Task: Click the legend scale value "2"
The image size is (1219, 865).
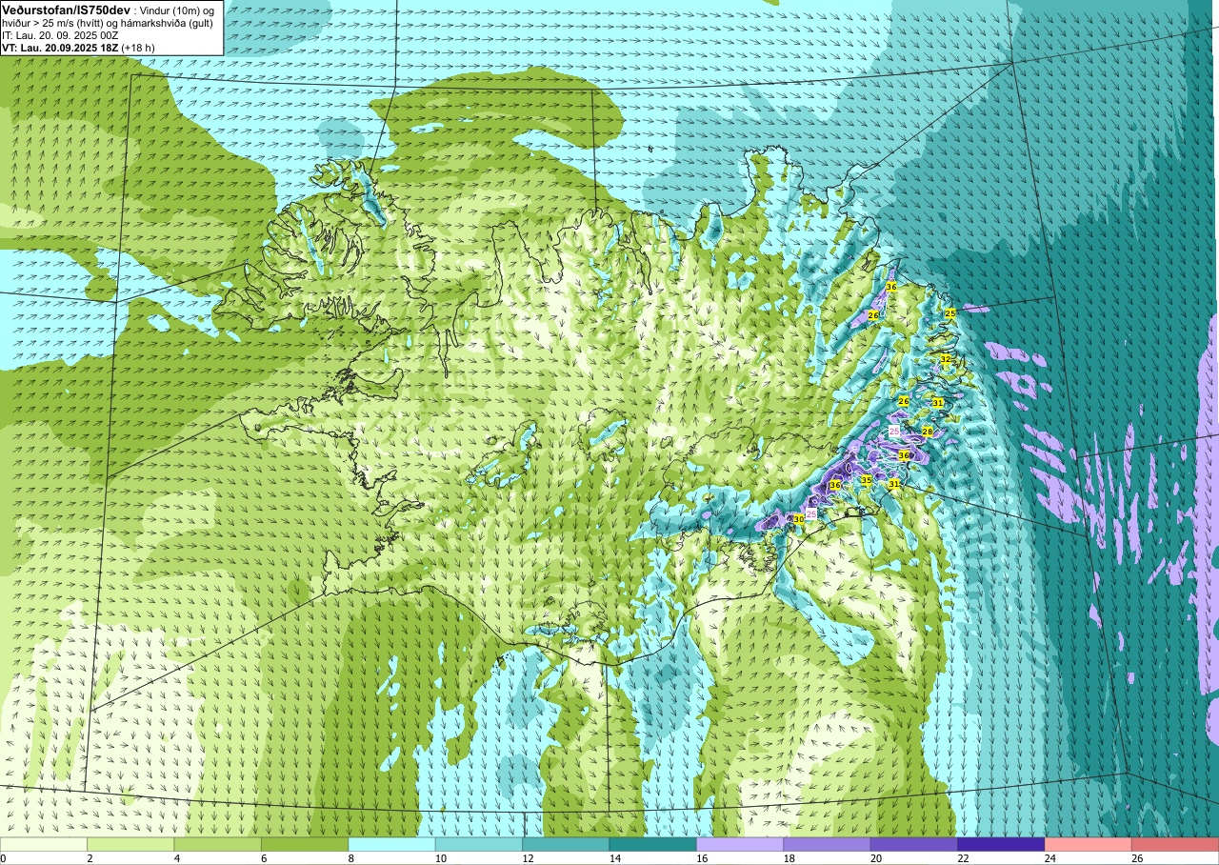Action: click(x=90, y=858)
